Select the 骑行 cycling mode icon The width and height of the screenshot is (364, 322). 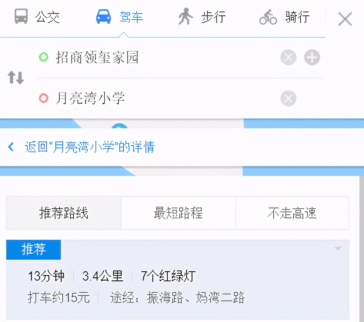267,17
